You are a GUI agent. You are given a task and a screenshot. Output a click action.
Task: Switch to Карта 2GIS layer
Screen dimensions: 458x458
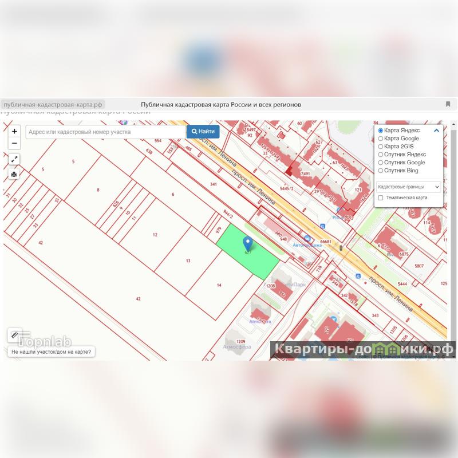[381, 147]
